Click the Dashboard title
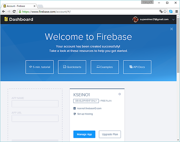180x142 pixels. pos(21,19)
